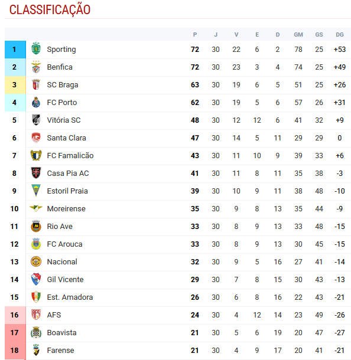
Task: Click the Santa Clara crest icon
Action: (36, 138)
